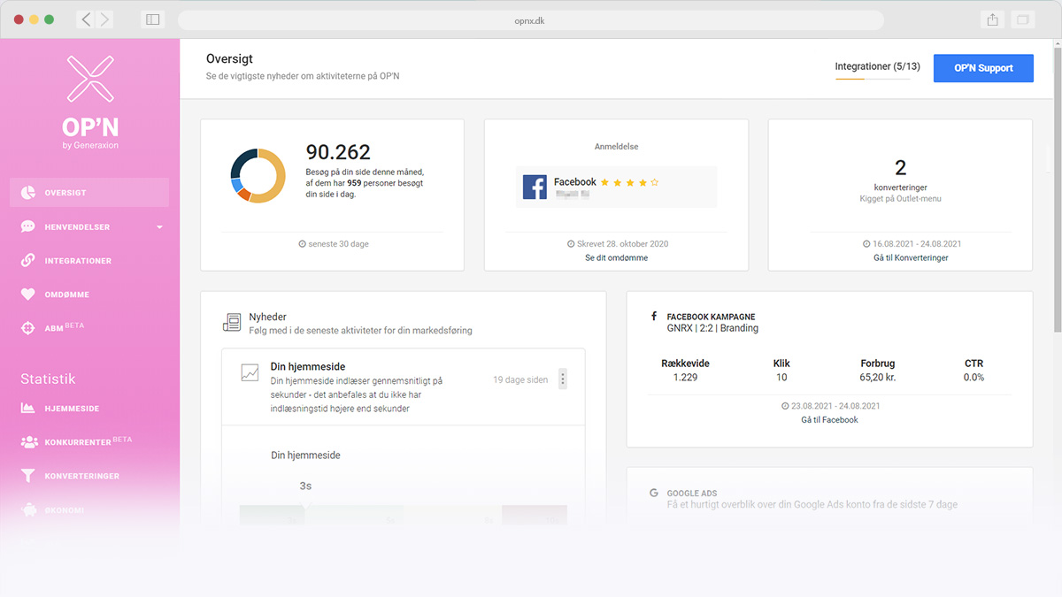Click the ABM crosshair target icon

click(x=28, y=328)
